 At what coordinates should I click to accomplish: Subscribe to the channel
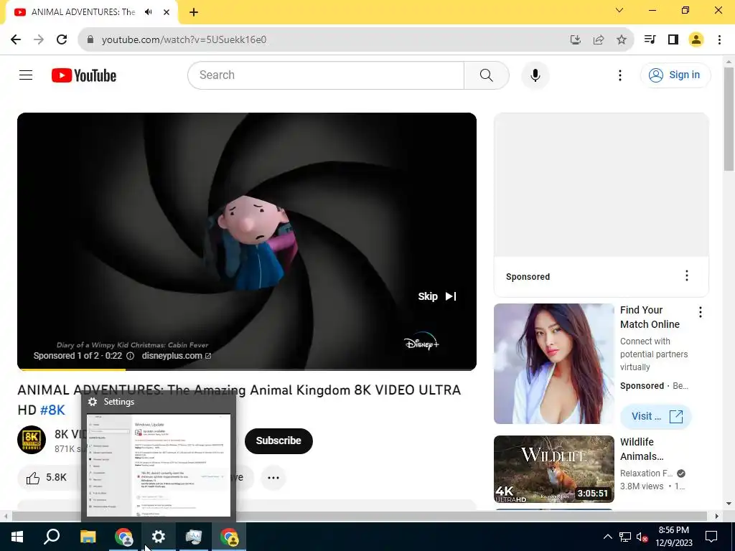tap(278, 441)
